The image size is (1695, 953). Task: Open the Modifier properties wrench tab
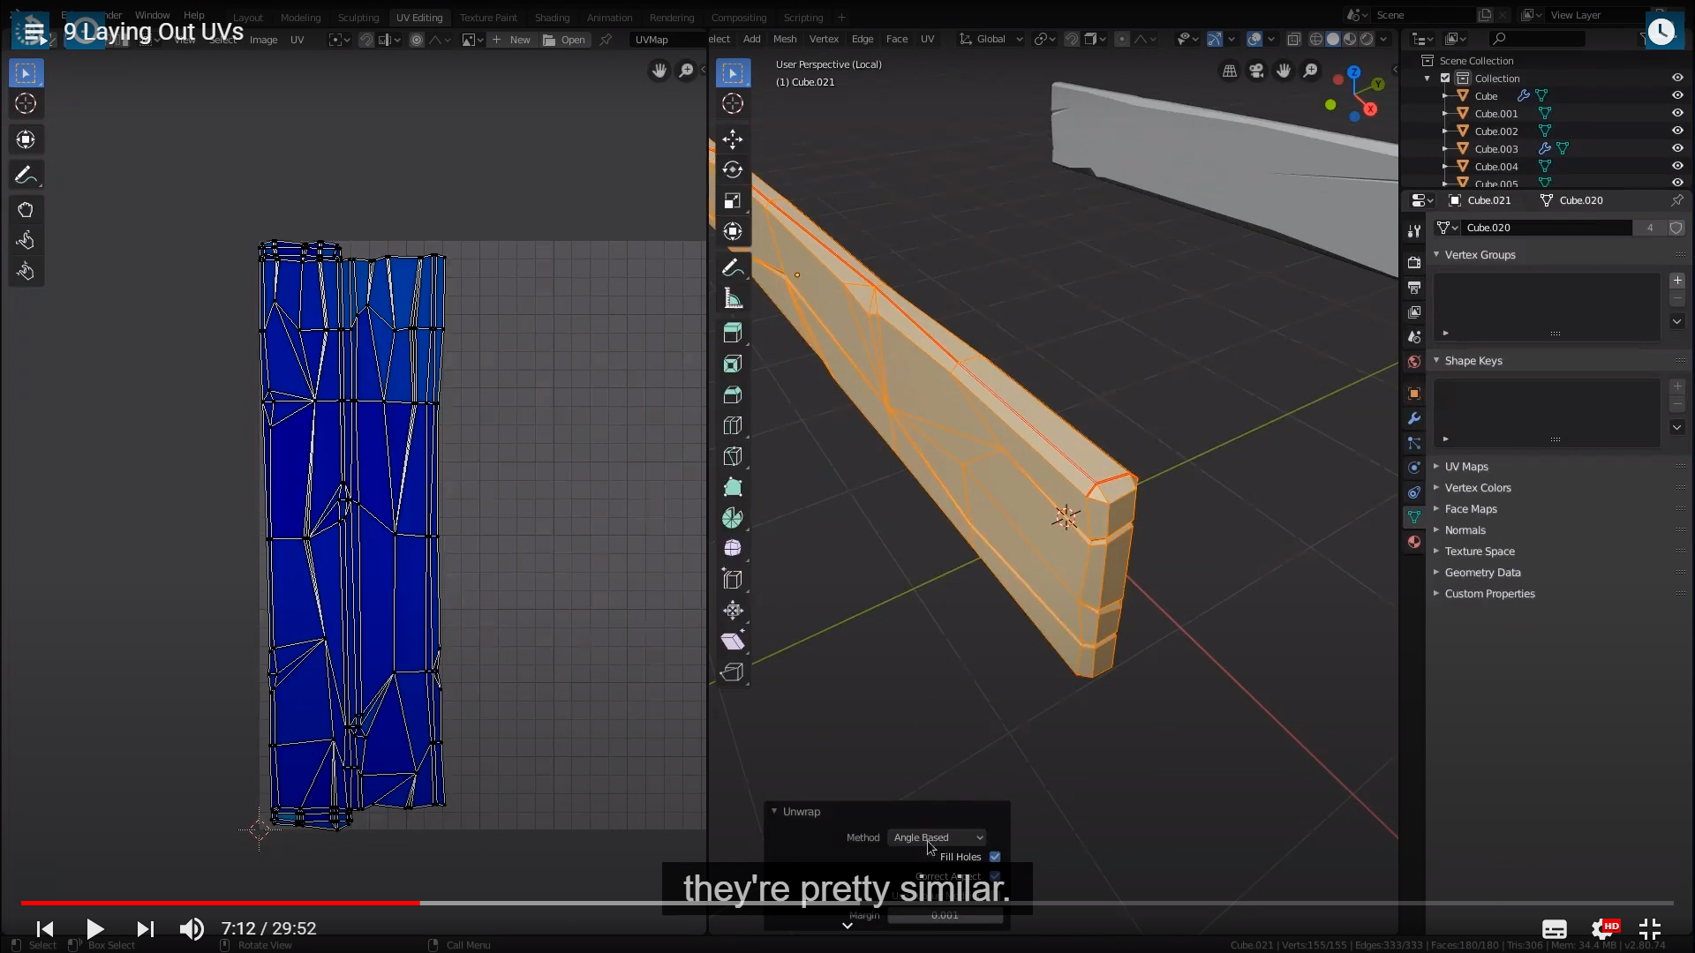1414,418
